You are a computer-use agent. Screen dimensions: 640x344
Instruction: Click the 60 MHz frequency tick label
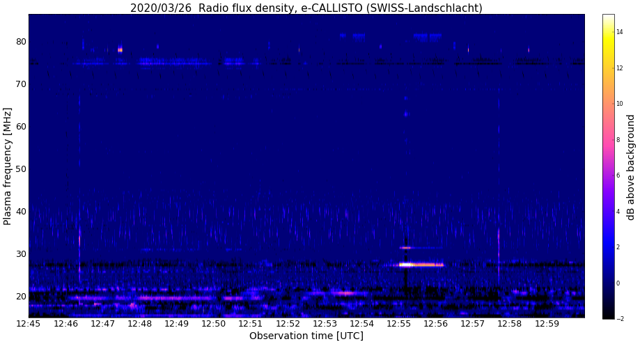21,127
